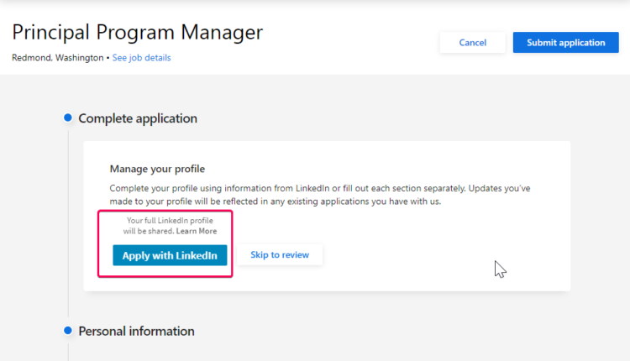Image resolution: width=630 pixels, height=361 pixels.
Task: Open the Learn More link
Action: [196, 231]
